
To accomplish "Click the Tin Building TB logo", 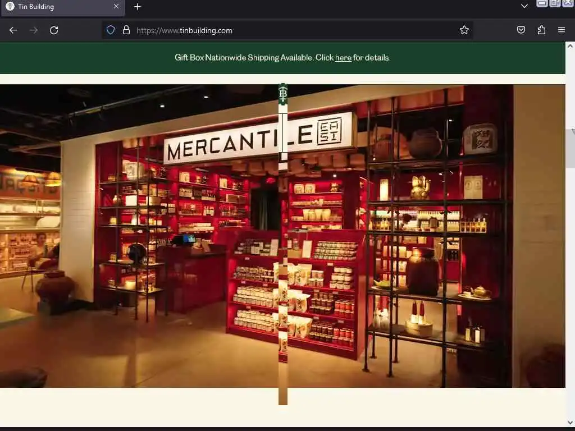I will [x=283, y=94].
